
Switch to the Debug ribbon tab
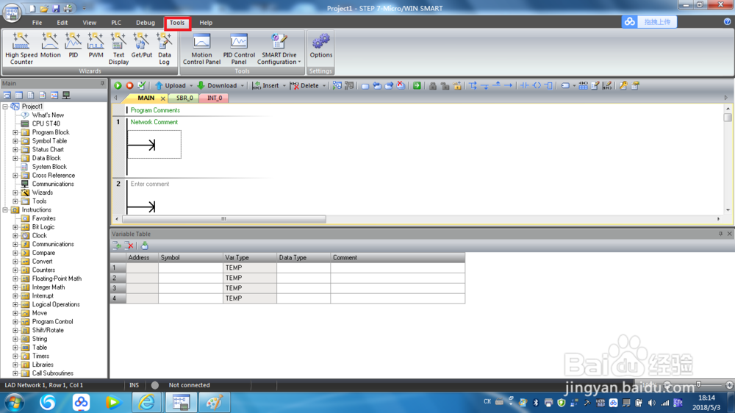(146, 23)
